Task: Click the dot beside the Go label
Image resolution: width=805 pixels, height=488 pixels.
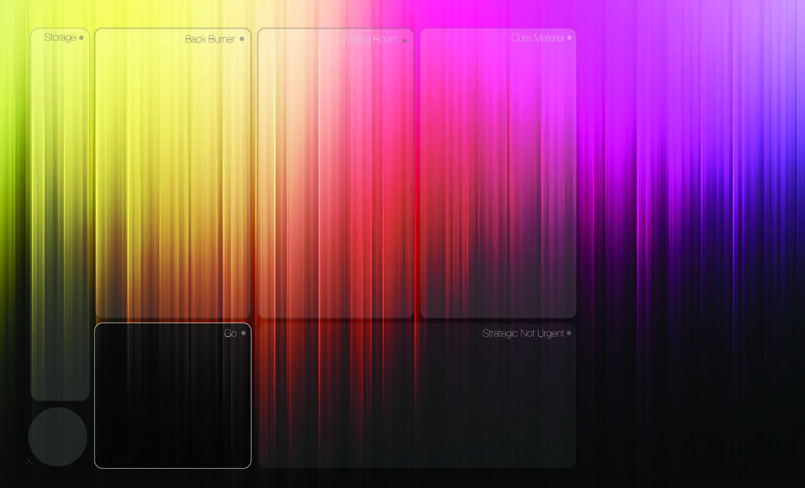Action: [x=243, y=333]
